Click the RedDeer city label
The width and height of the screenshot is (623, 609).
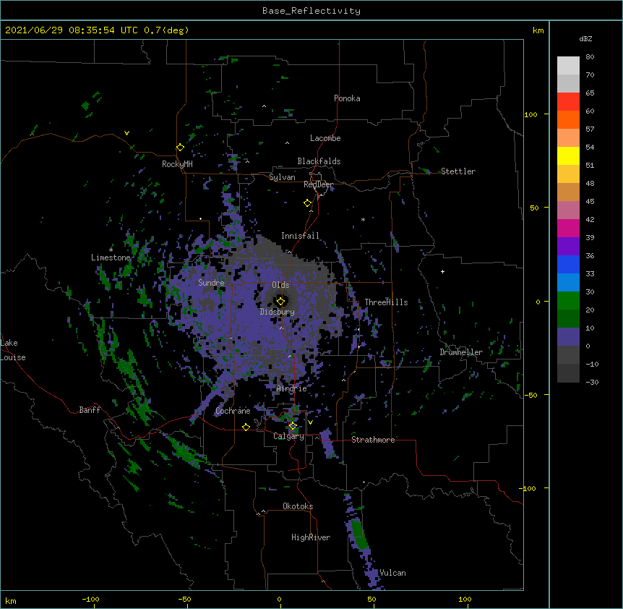(318, 184)
